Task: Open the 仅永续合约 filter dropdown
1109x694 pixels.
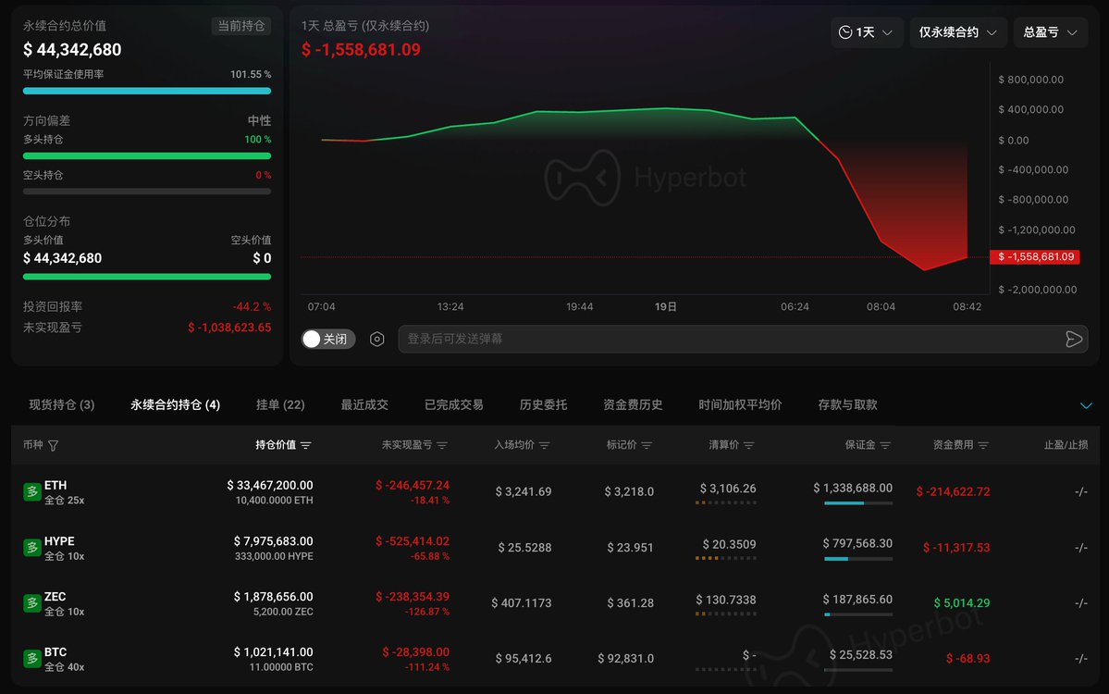Action: pyautogui.click(x=957, y=32)
